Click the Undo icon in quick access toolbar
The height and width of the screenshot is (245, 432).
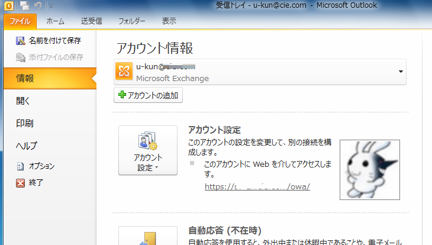tap(38, 5)
